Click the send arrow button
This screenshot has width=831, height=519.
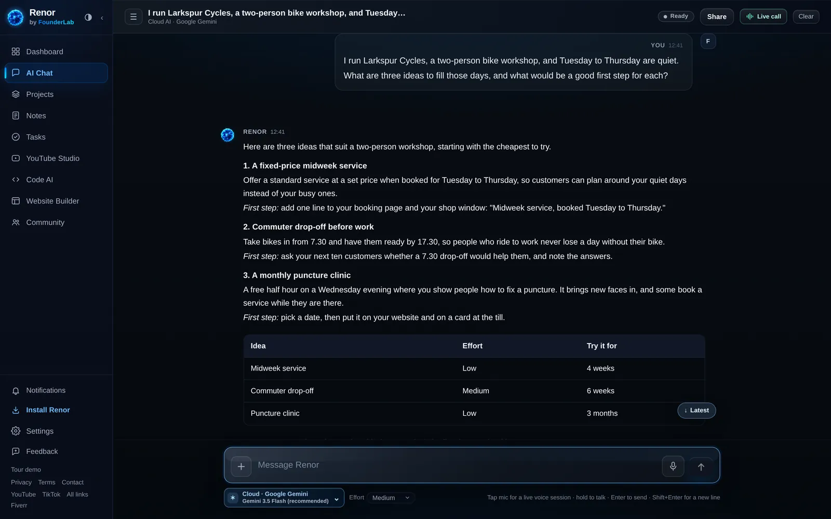[x=701, y=467]
